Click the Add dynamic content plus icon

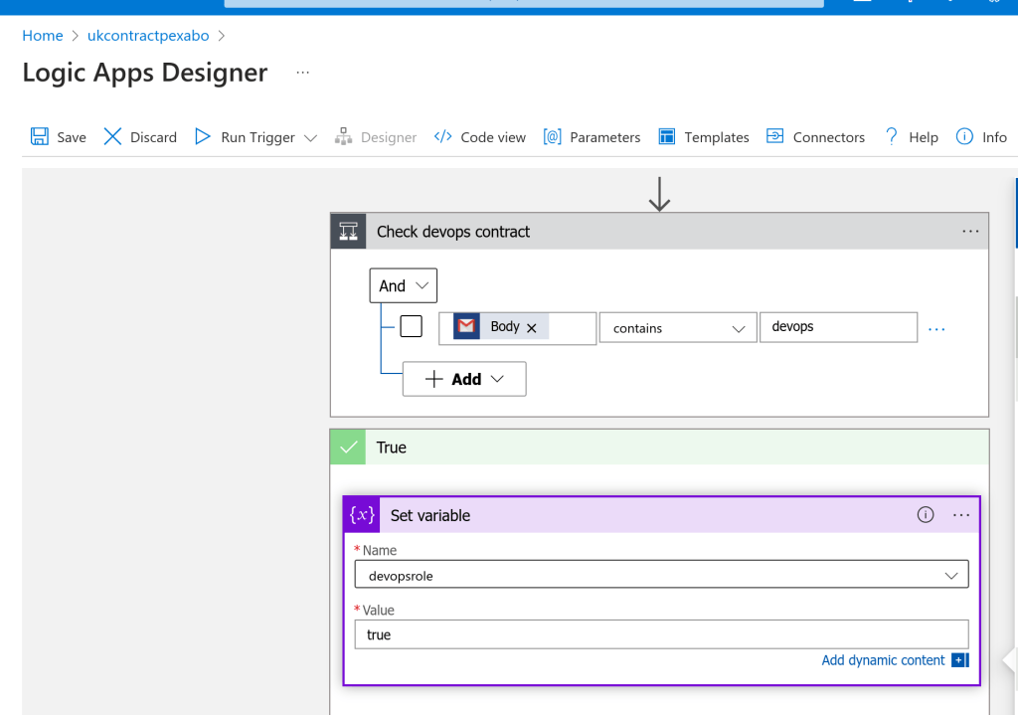(960, 660)
